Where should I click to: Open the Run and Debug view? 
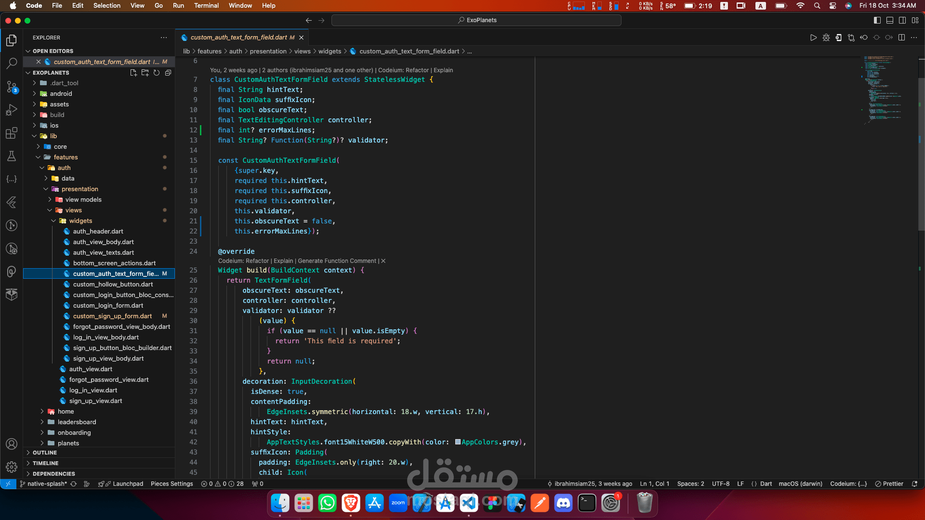(x=12, y=110)
